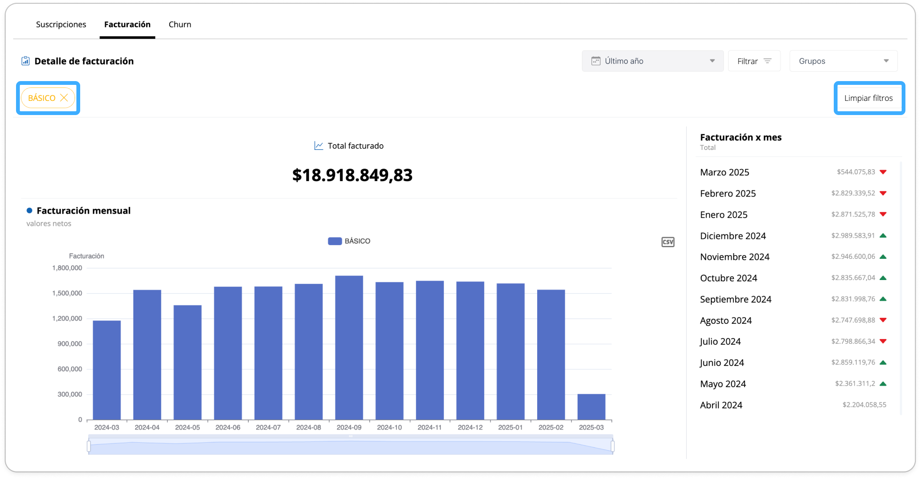Click green up arrow beside Mayo 2024

pyautogui.click(x=883, y=384)
